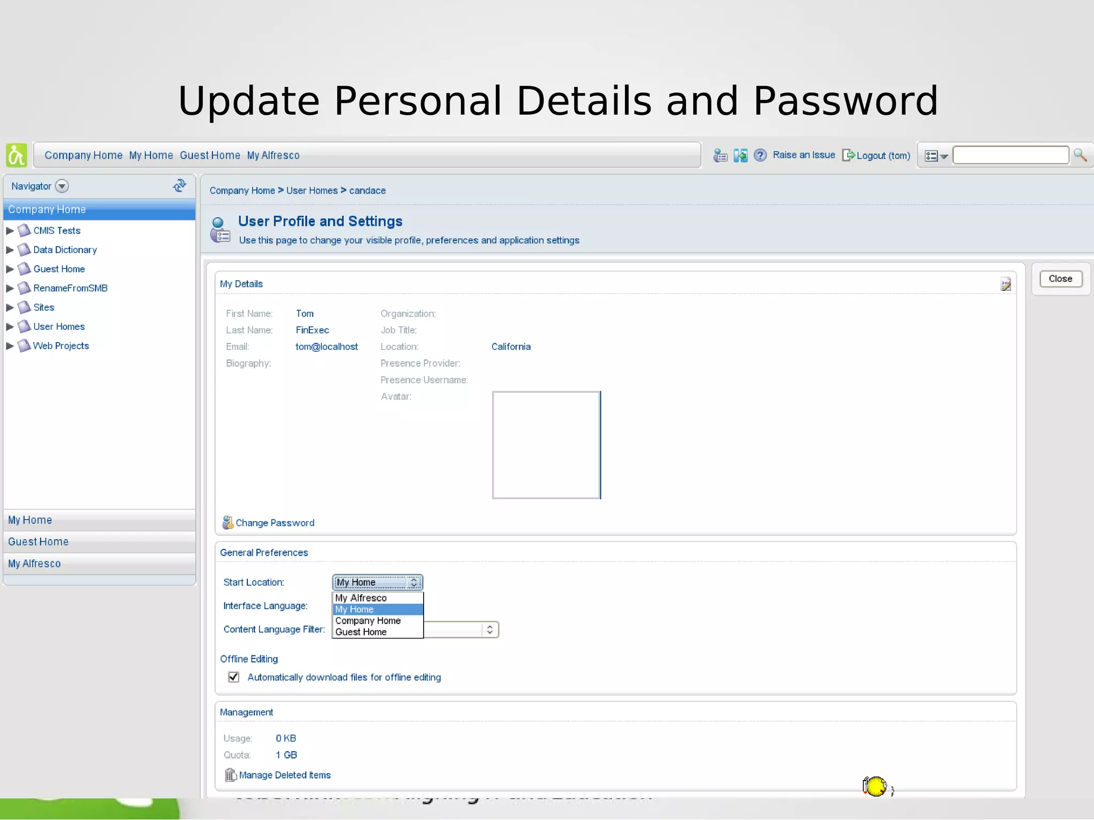The width and height of the screenshot is (1094, 820).
Task: Open the CMIS Tests folder
Action: point(57,231)
